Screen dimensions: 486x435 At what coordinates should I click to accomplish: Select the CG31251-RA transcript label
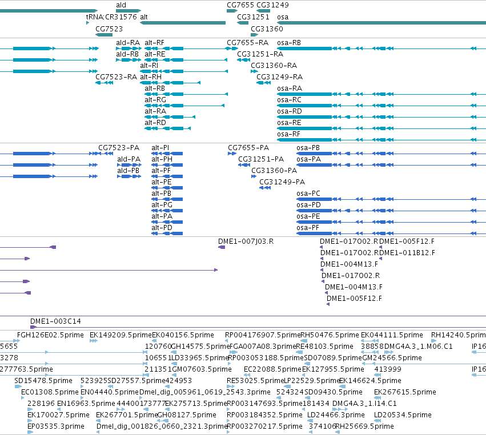pos(260,54)
